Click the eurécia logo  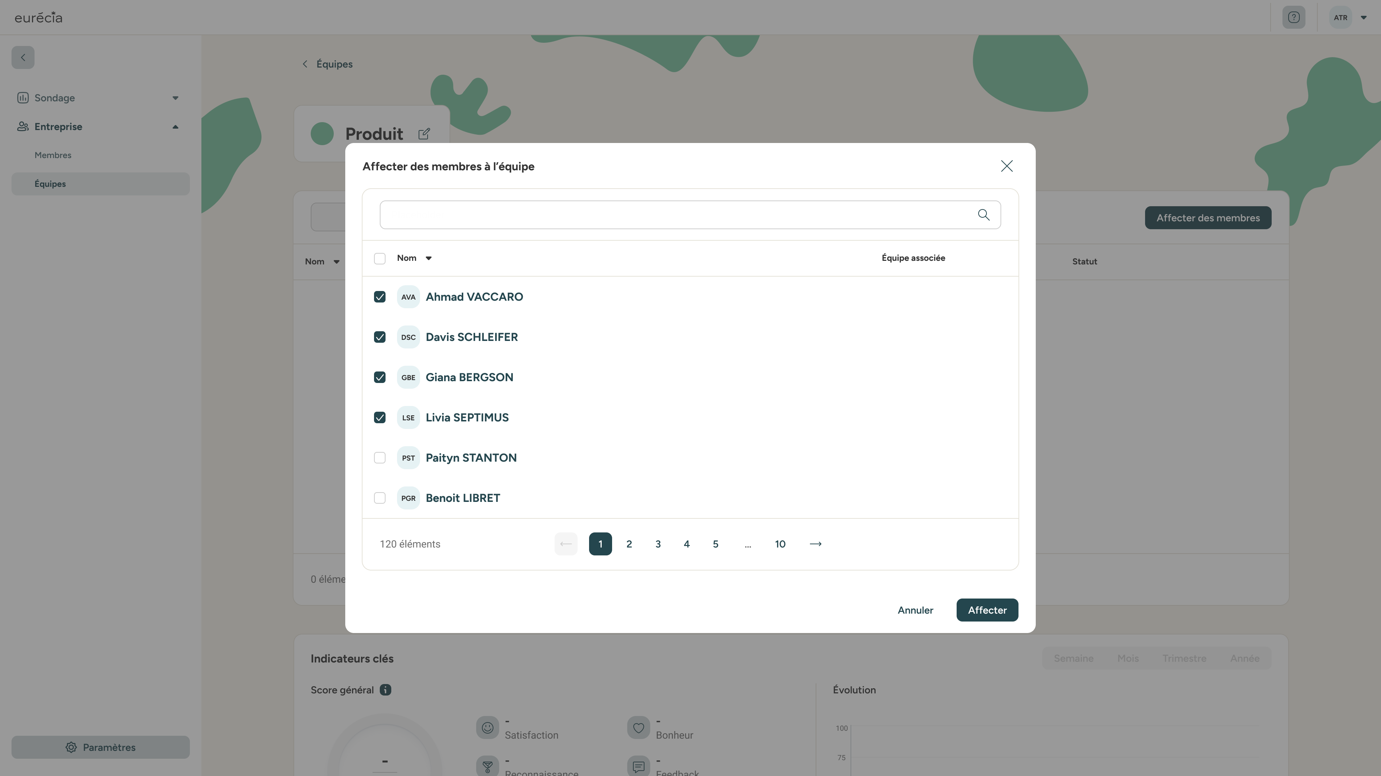tap(38, 18)
